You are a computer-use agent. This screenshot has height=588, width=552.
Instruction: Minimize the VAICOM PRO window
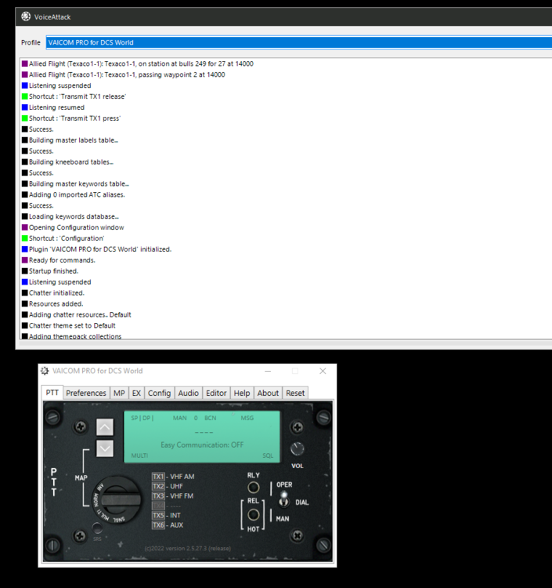(268, 371)
